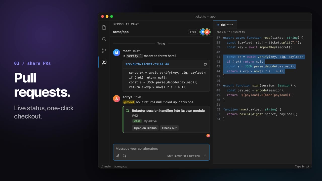
Task: Click the ticket.ts breadcrumb segment
Action: [x=239, y=32]
